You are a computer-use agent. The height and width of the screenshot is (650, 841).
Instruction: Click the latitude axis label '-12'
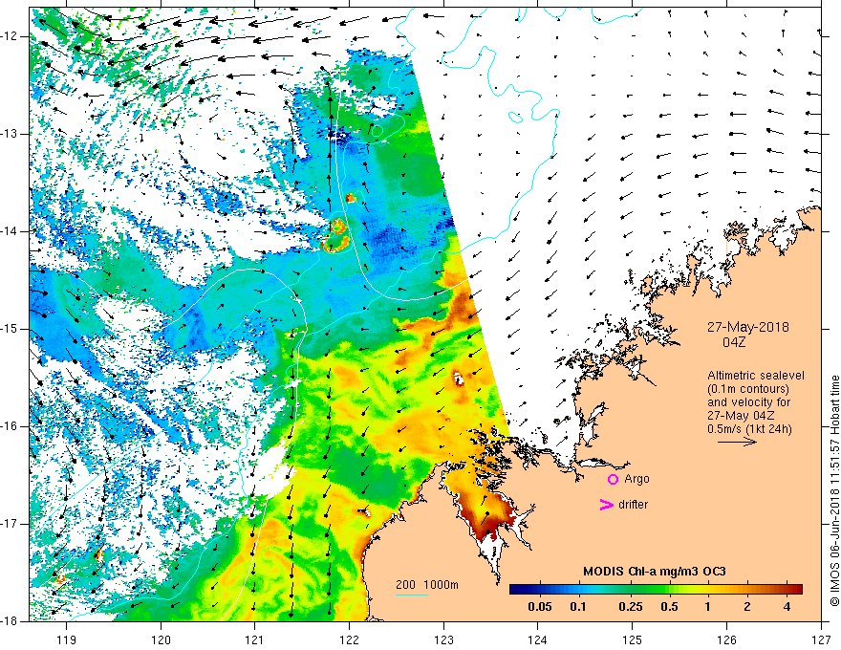click(11, 36)
